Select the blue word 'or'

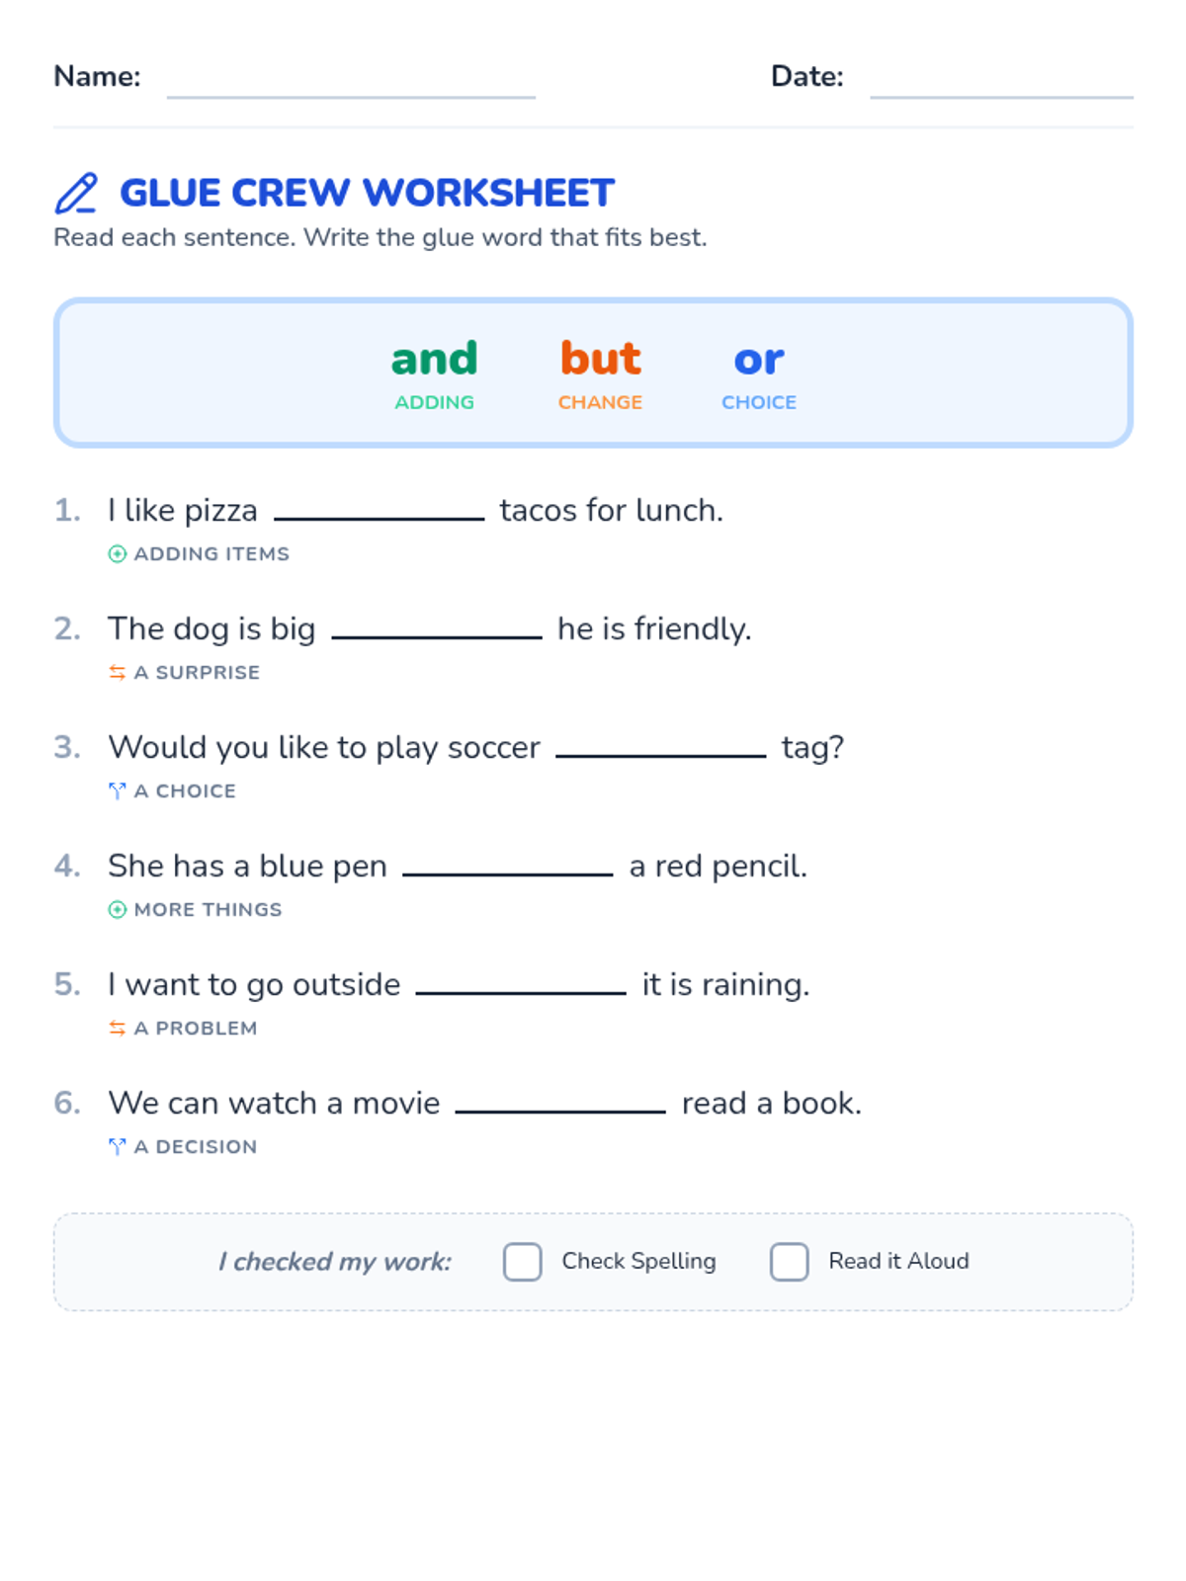(x=758, y=360)
